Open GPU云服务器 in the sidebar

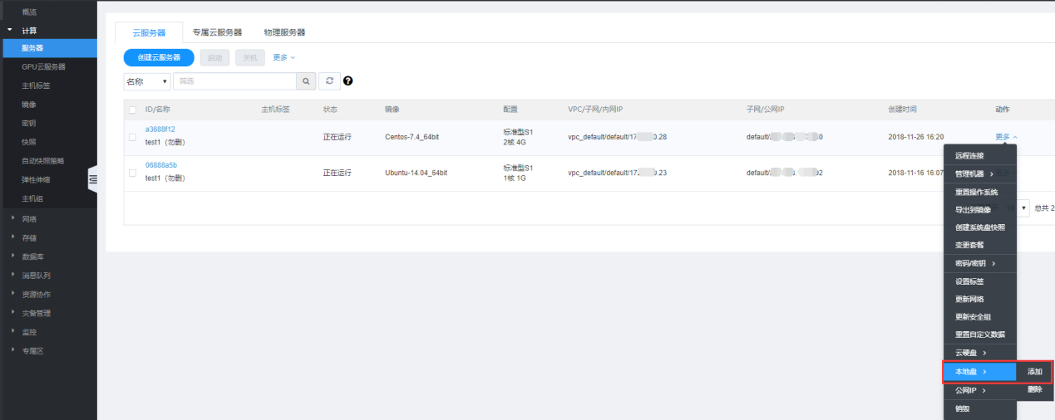(43, 66)
